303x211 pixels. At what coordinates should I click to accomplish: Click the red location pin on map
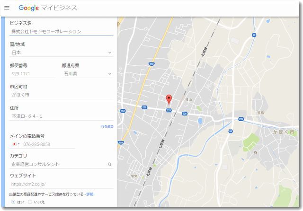(169, 100)
